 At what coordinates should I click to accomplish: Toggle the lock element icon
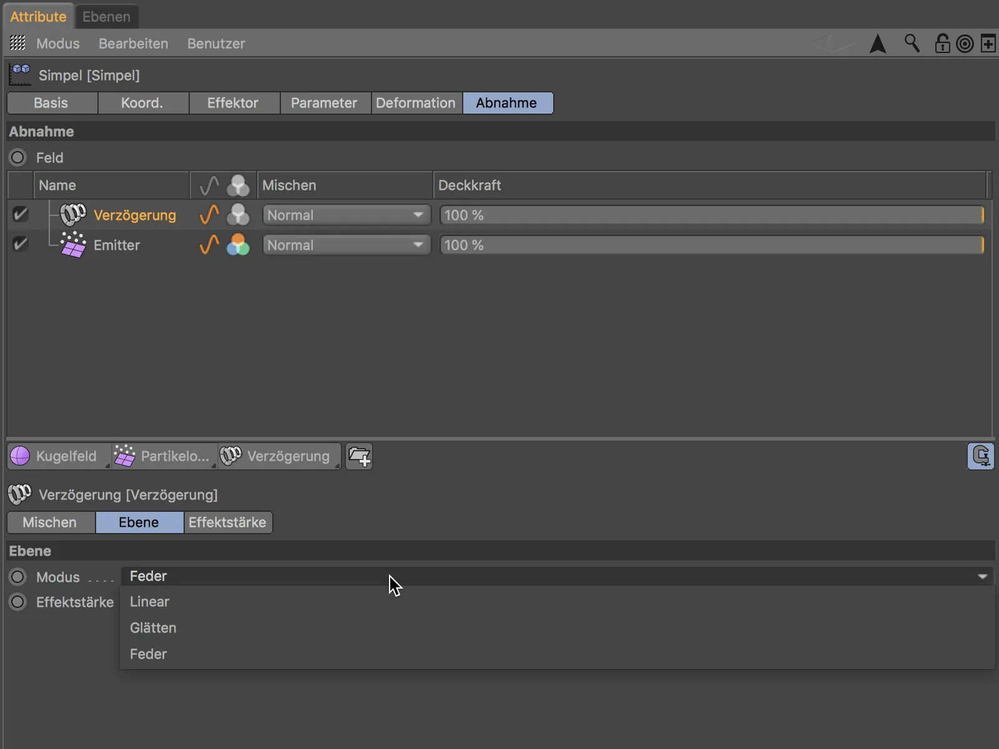[942, 43]
